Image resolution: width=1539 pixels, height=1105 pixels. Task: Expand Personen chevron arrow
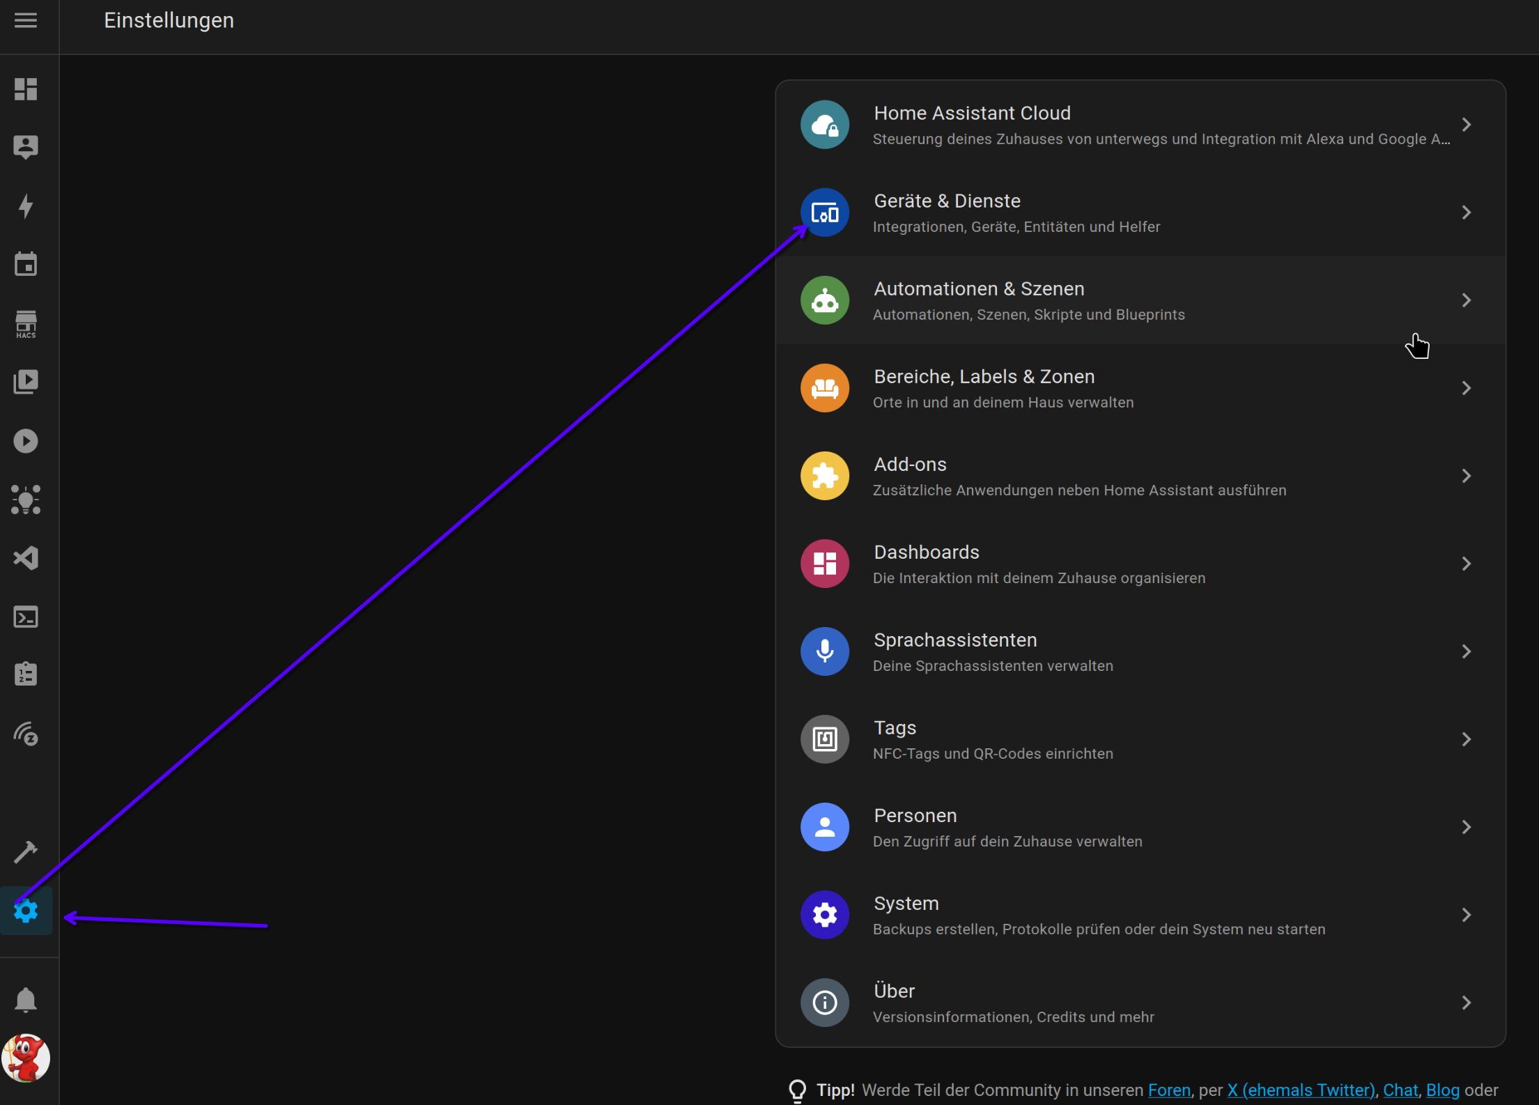click(x=1467, y=827)
